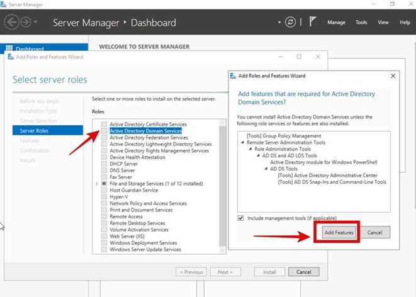
Task: Open navigation history dropdown beside forward arrow
Action: click(x=35, y=22)
